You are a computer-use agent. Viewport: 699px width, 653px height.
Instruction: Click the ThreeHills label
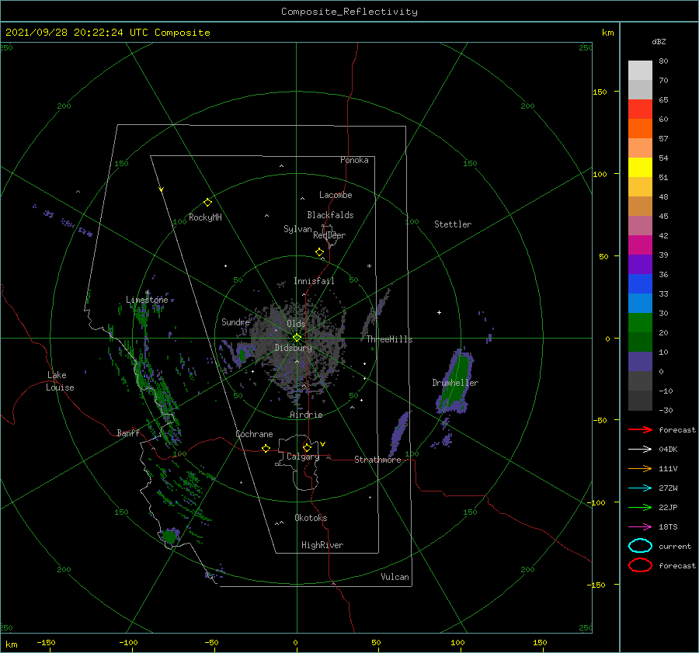(390, 339)
